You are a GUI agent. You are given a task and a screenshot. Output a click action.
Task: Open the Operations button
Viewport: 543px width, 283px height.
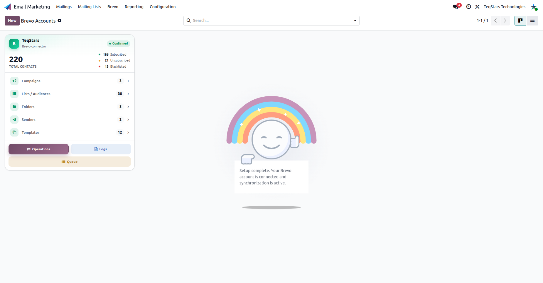(x=38, y=149)
